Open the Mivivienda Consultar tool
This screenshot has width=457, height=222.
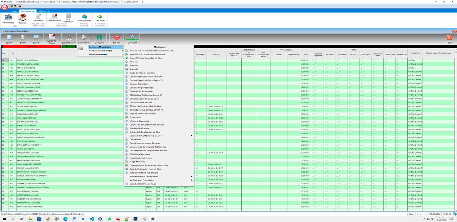point(132,38)
